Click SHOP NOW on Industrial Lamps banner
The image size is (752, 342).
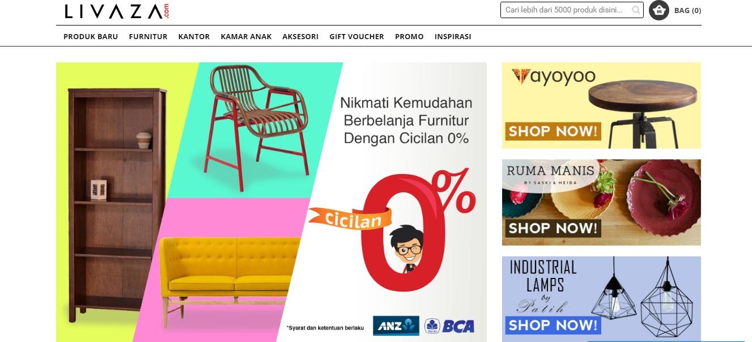553,325
